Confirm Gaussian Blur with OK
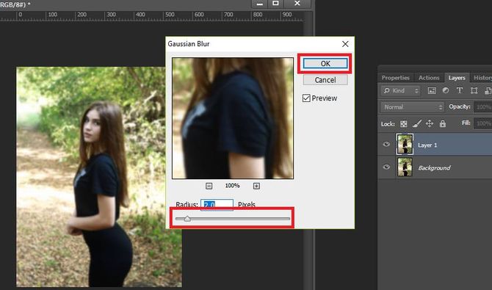Image resolution: width=492 pixels, height=290 pixels. (x=325, y=64)
